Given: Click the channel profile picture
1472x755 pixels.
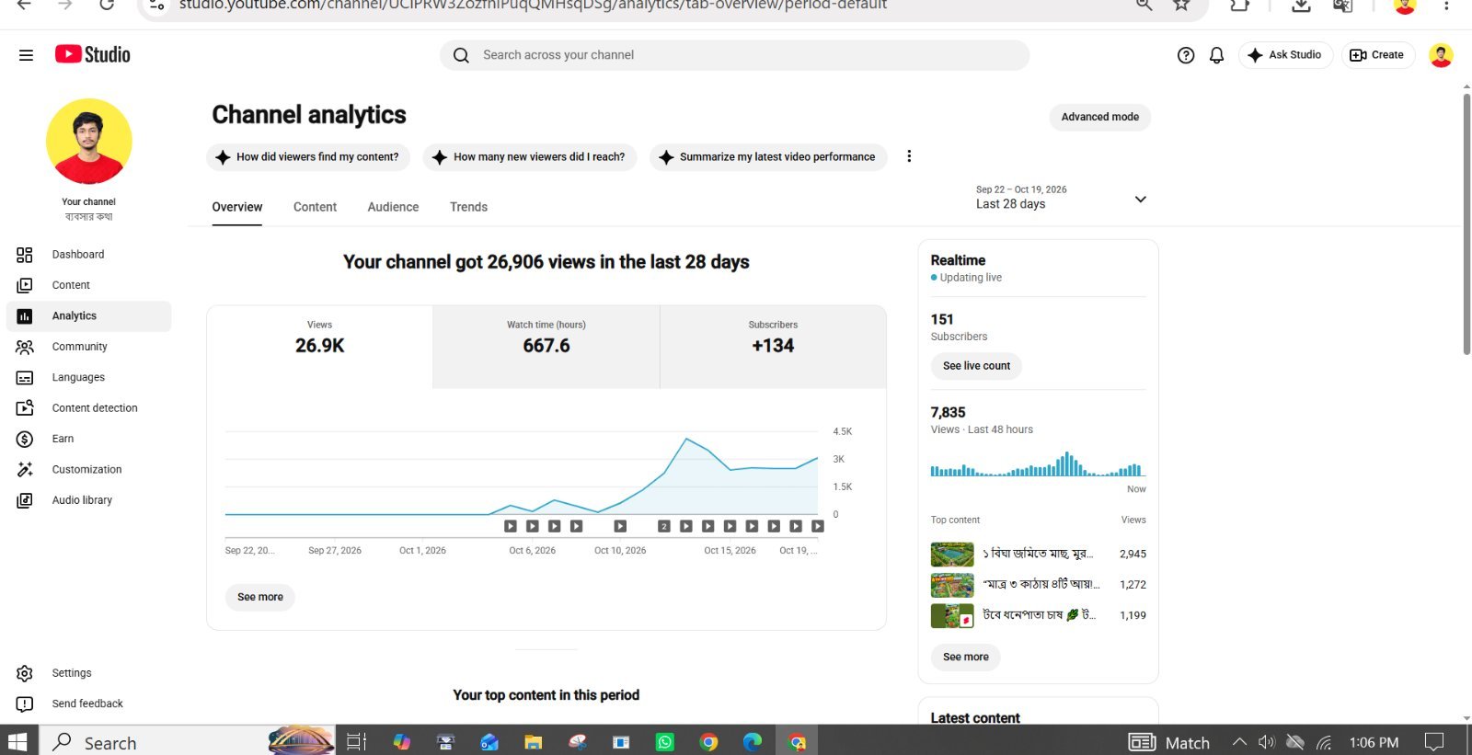Looking at the screenshot, I should [x=89, y=142].
